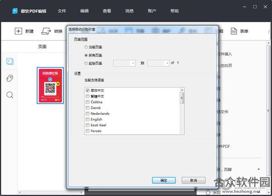Viewport: 272px width, 196px height.
Task: Check the Eesti Keel language checkbox
Action: tap(87, 125)
